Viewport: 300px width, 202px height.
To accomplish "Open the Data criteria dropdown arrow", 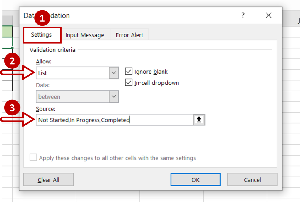I will point(114,96).
